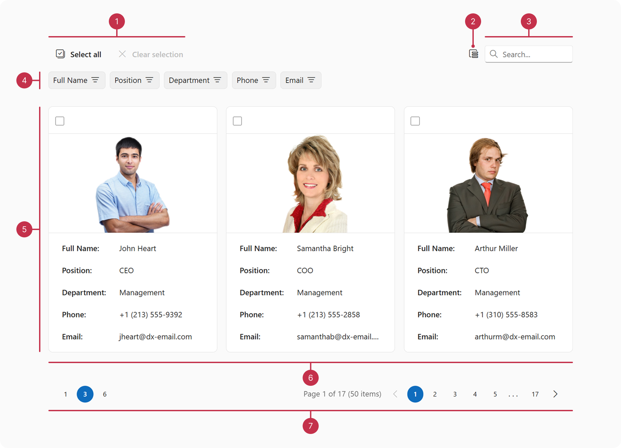Open the filter icon on Position header
Image resolution: width=621 pixels, height=448 pixels.
(x=149, y=80)
